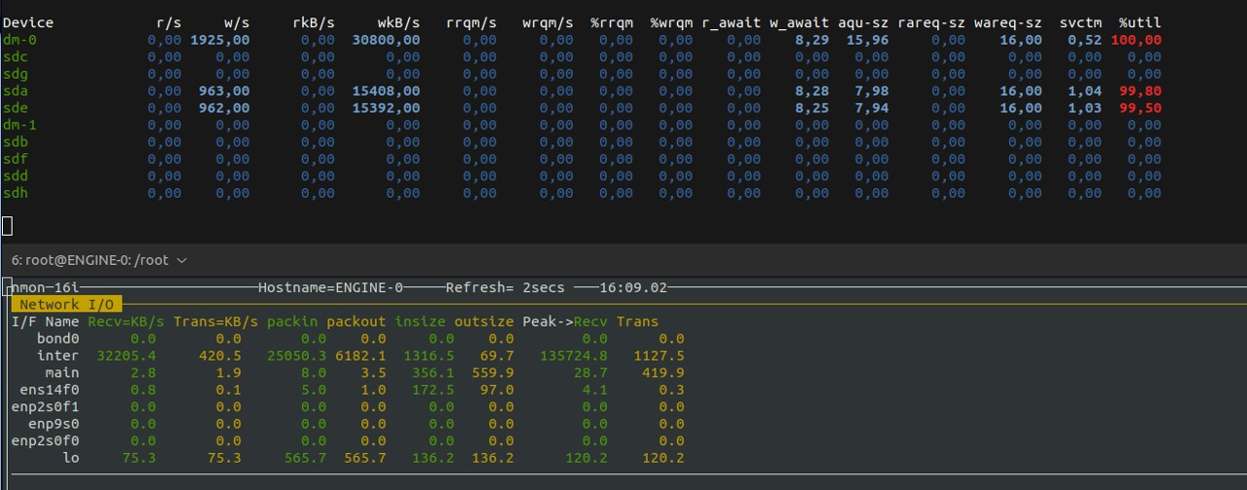Image resolution: width=1247 pixels, height=490 pixels.
Task: Click the sde device name
Action: coord(15,108)
